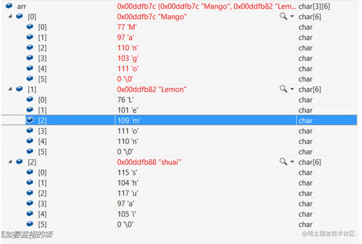This screenshot has width=362, height=244.
Task: Select value 110 'n' under Lemon
Action: 128,141
